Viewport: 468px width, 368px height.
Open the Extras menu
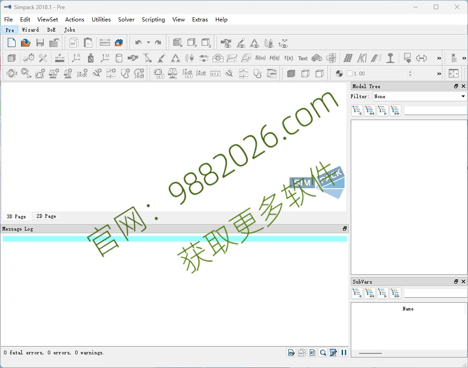click(x=200, y=20)
